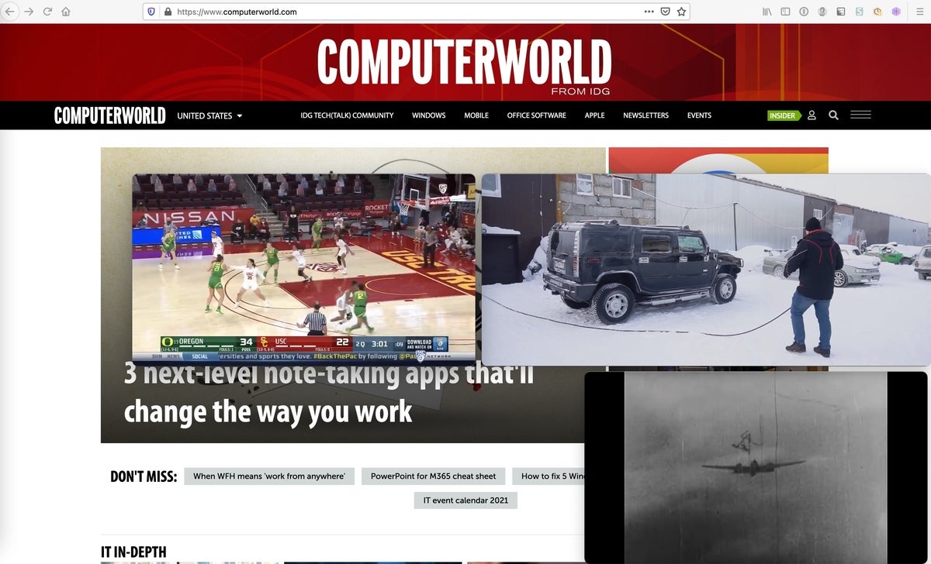
Task: Click the green 'S' extension icon
Action: click(x=859, y=12)
